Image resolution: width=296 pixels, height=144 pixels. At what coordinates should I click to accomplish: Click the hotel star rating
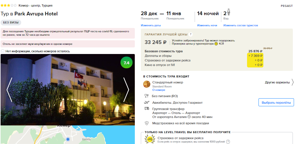coord(9,5)
